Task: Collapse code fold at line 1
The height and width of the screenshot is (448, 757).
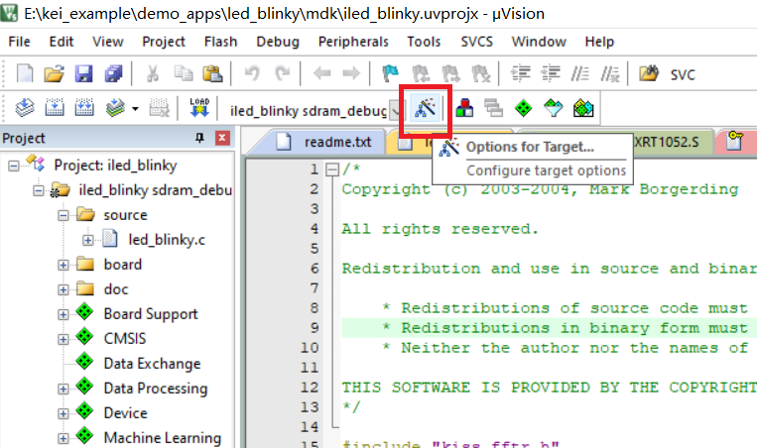Action: [332, 169]
